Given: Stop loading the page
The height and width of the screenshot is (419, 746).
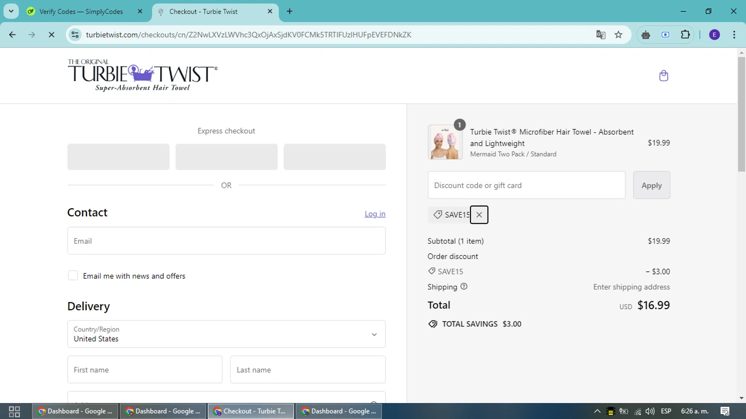Looking at the screenshot, I should click(51, 35).
